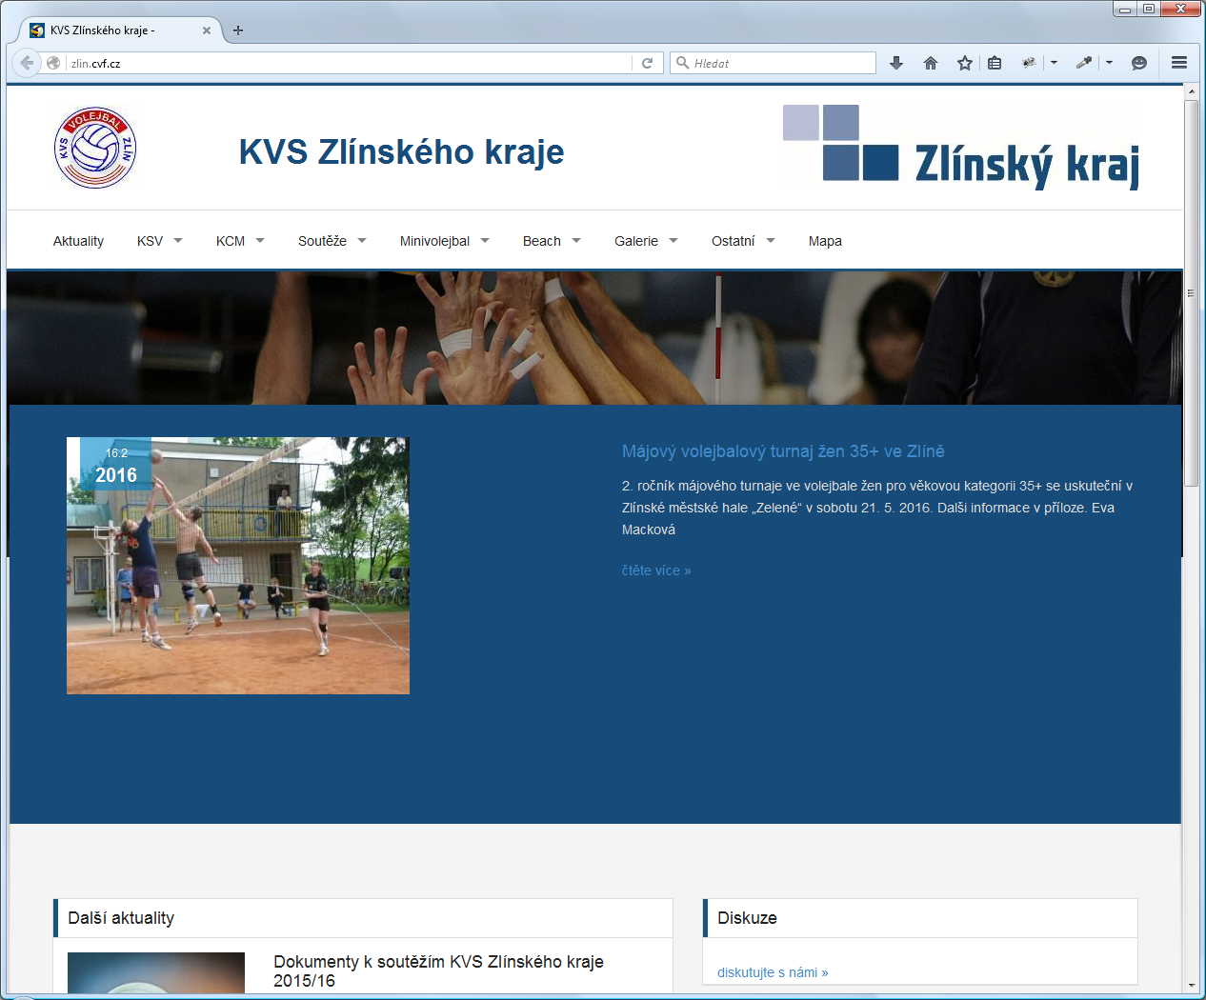Open article Májový volejbalový turnaj žen 35+

(783, 451)
